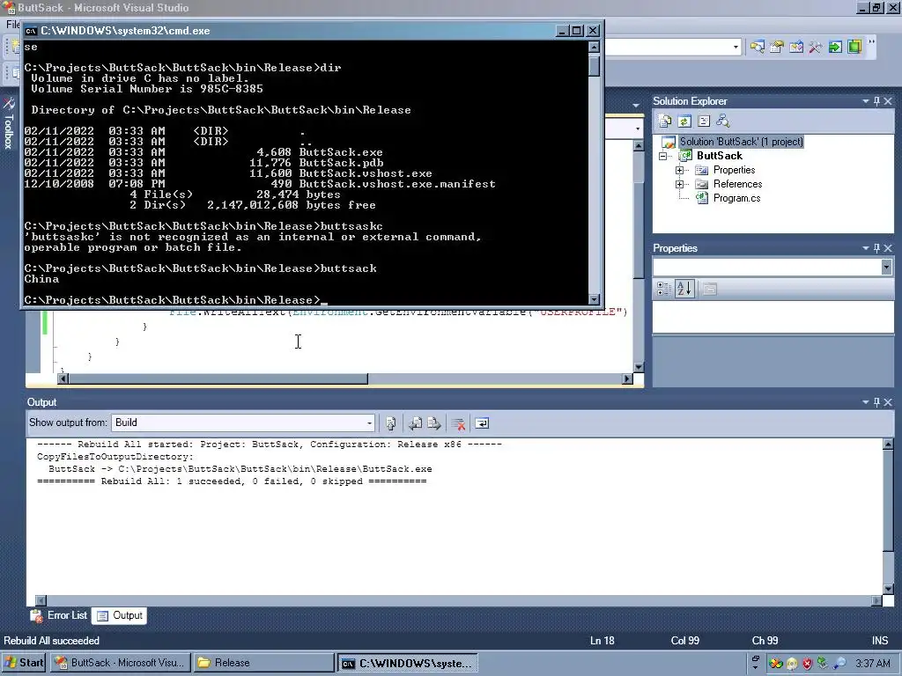Click Output window horizontal scroll left arrow
The image size is (902, 676).
click(41, 600)
